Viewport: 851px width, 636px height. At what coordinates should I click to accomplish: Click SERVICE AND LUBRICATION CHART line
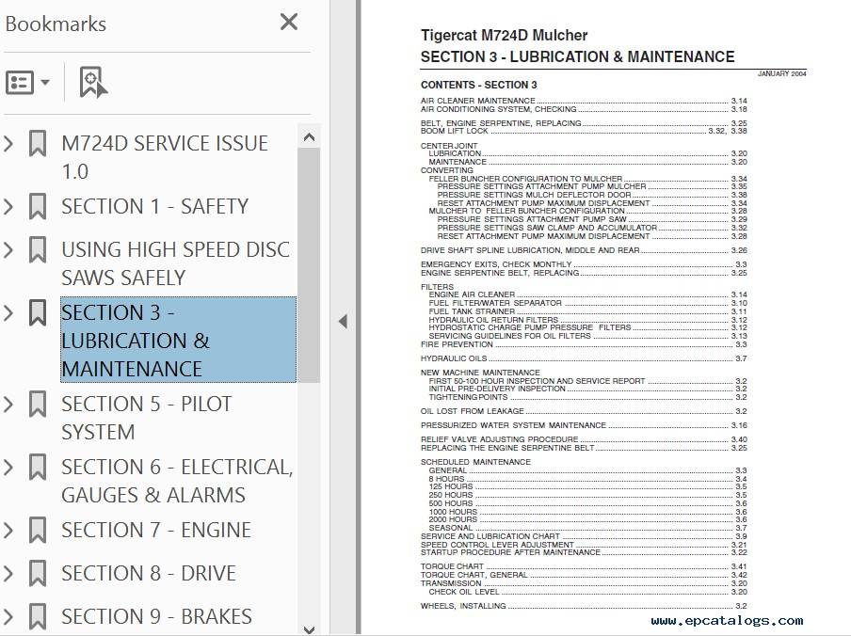(584, 537)
